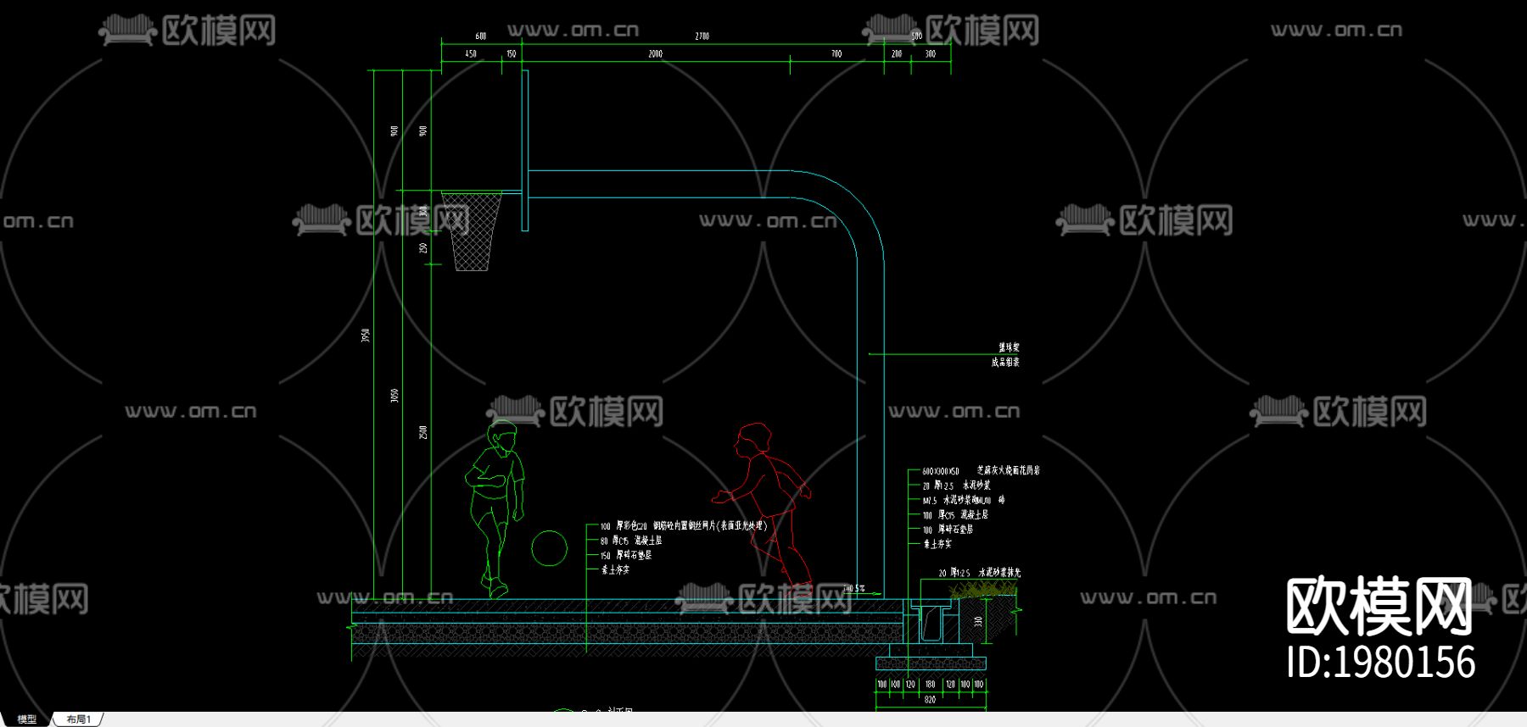Click the '20 厚1:2.5 水泥砂浆抹光' annotation
The height and width of the screenshot is (727, 1527).
[x=980, y=573]
